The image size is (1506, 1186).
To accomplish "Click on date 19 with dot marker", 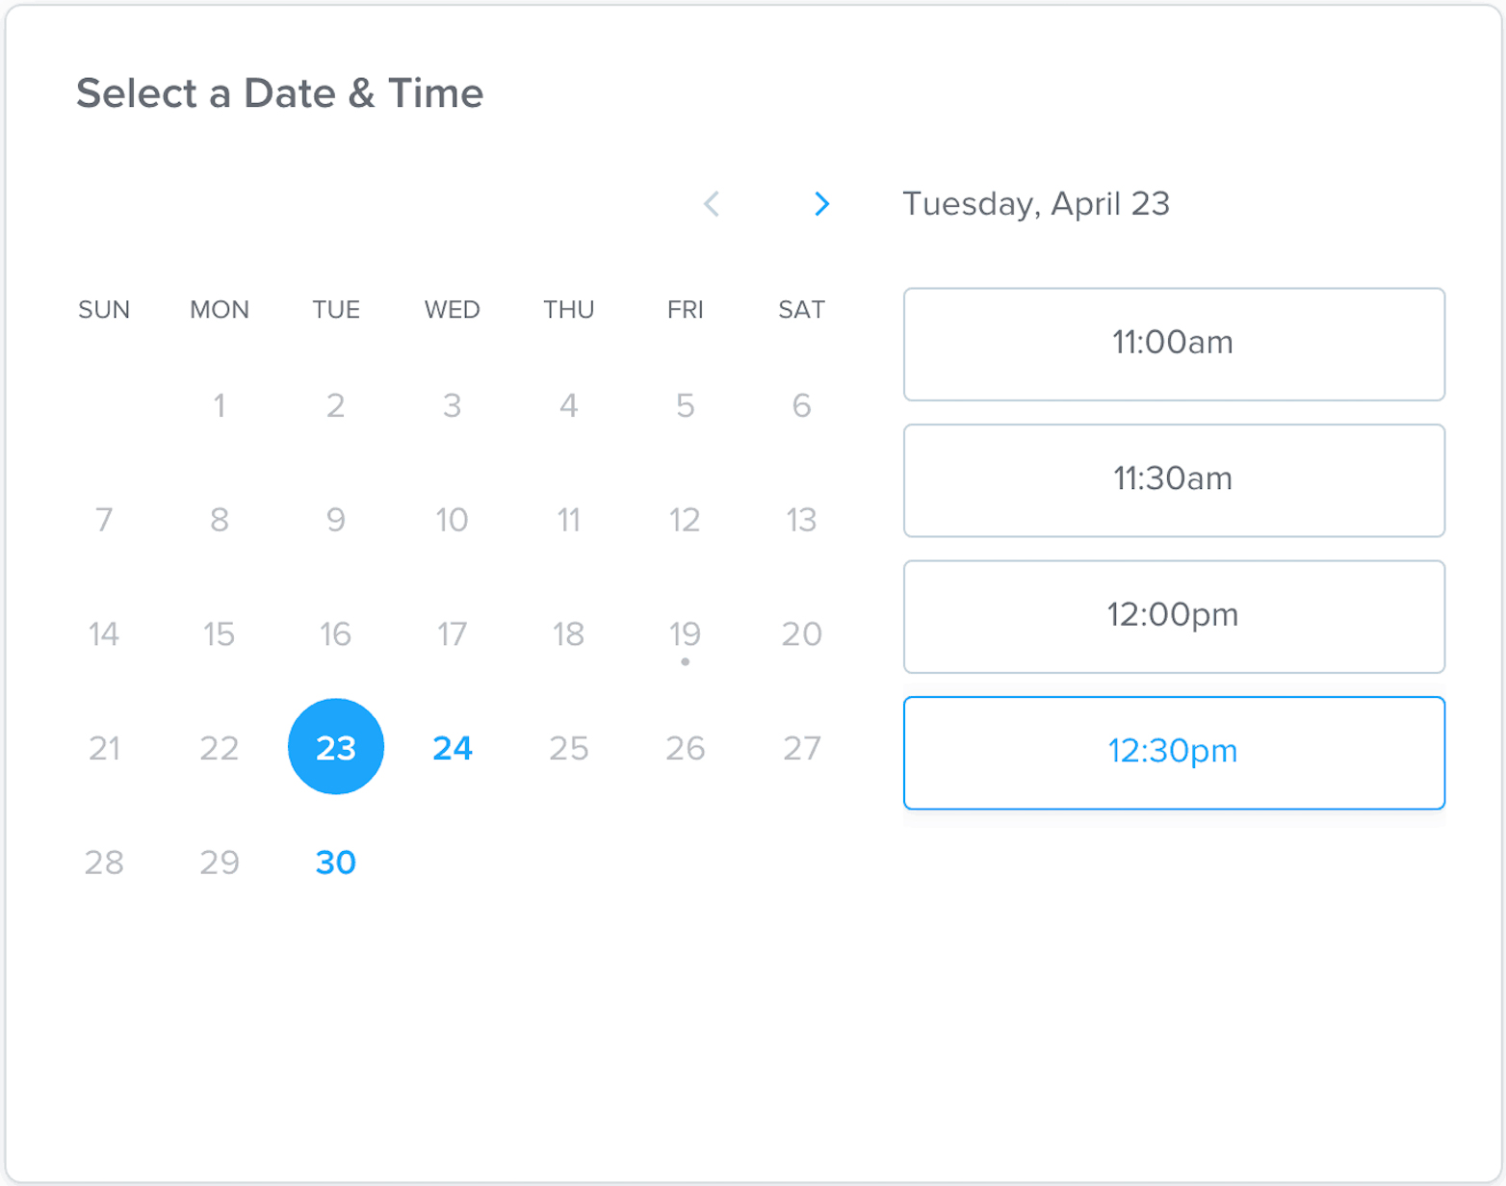I will tap(685, 634).
